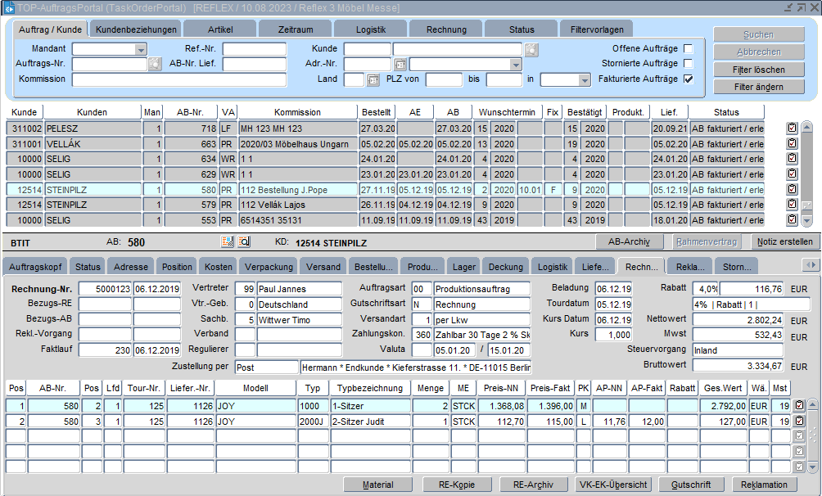Viewport: 822px width, 496px height.
Task: Click the Filter löschen button
Action: tap(758, 70)
